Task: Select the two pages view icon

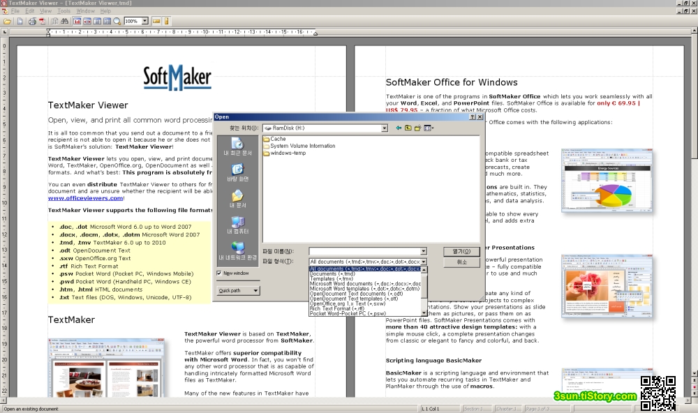Action: point(107,22)
